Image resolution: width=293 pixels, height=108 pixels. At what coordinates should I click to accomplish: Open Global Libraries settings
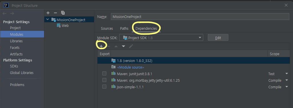22,73
